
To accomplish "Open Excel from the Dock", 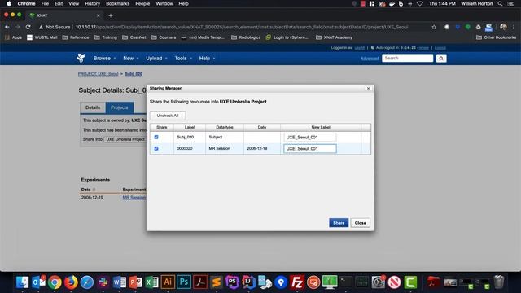I will tap(151, 282).
